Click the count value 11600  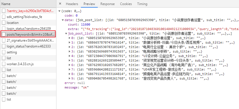coord(85,24)
